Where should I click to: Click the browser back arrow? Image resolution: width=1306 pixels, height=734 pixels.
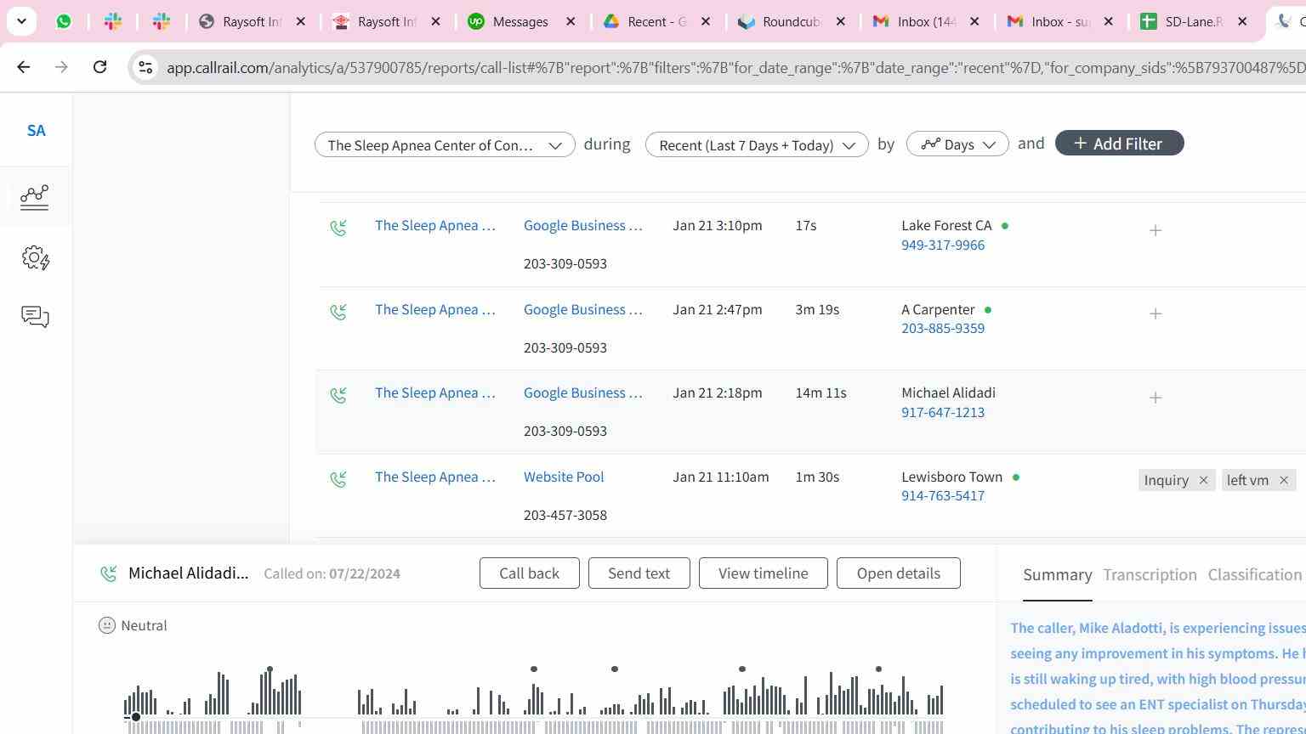click(24, 67)
